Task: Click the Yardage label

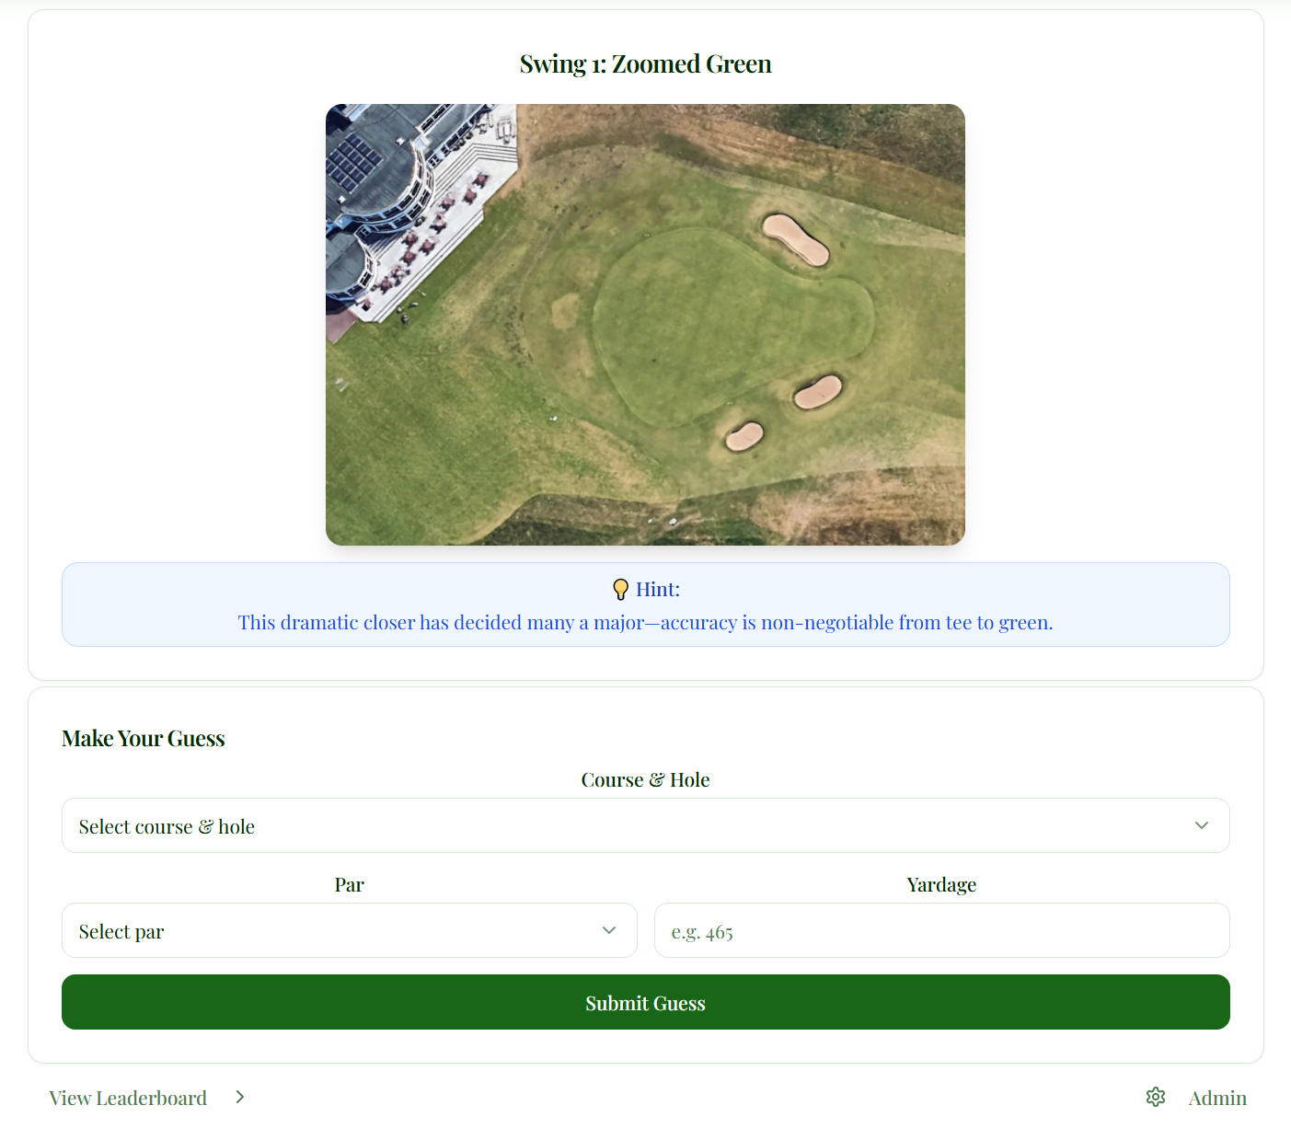Action: pos(941,885)
